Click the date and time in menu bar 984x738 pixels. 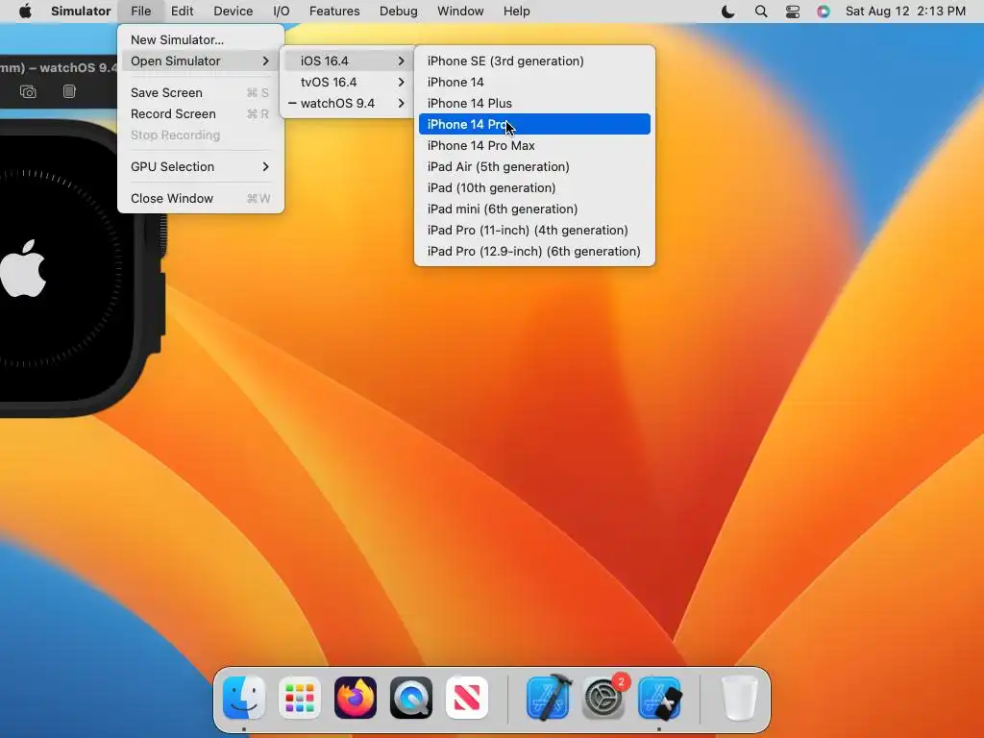905,12
